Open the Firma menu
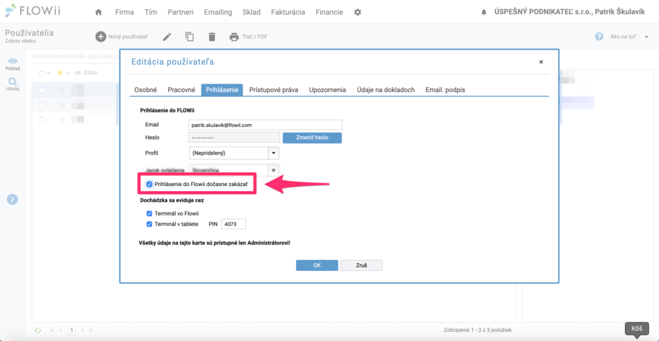 point(124,12)
